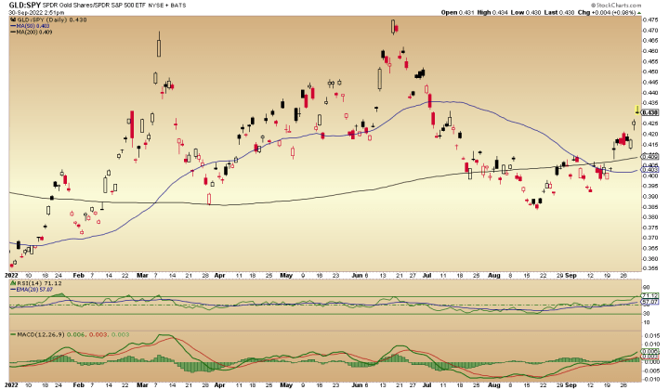The width and height of the screenshot is (669, 390).
Task: Click the MA(50) legend entry
Action: pos(30,26)
